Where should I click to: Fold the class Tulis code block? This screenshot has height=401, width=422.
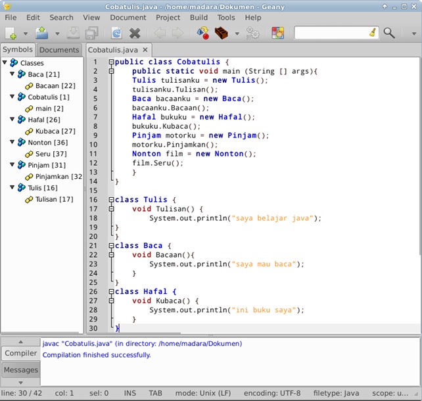(112, 200)
